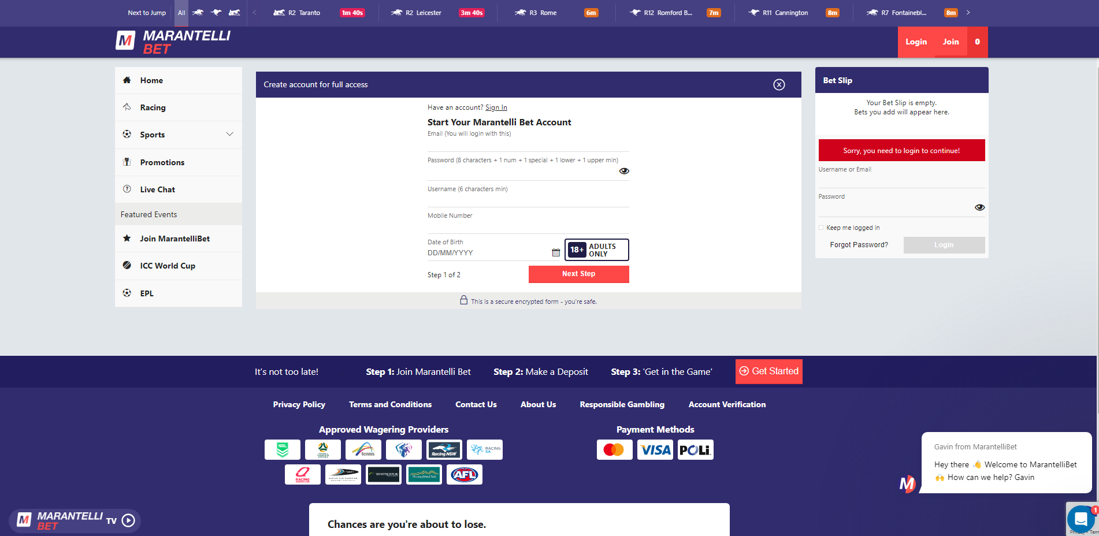
Task: Click the Next Step button
Action: coord(578,274)
